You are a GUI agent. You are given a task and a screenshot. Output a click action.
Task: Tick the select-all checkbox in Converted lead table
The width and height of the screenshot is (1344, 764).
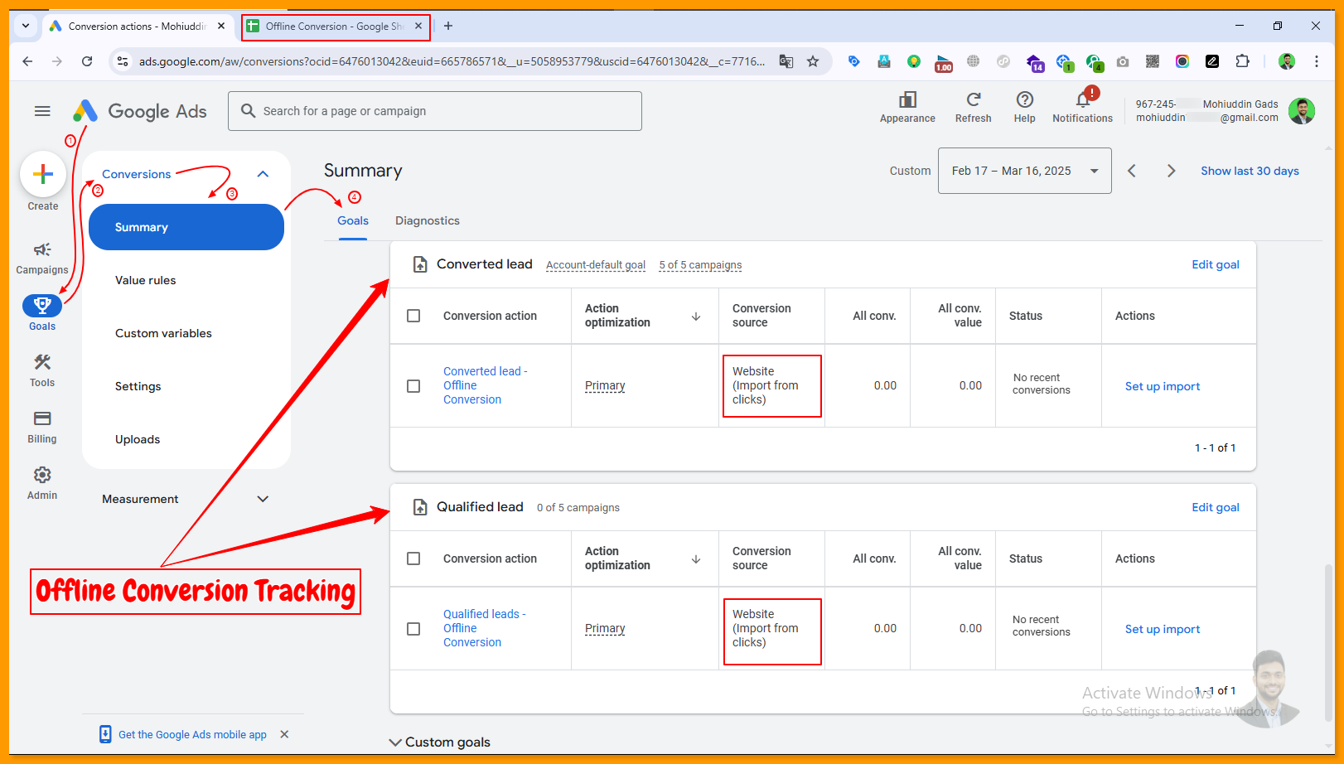pyautogui.click(x=413, y=316)
